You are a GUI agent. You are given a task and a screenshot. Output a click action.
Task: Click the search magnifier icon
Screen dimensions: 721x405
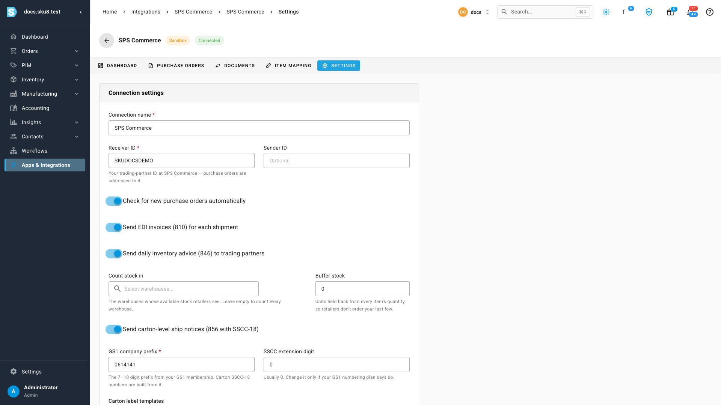point(504,12)
